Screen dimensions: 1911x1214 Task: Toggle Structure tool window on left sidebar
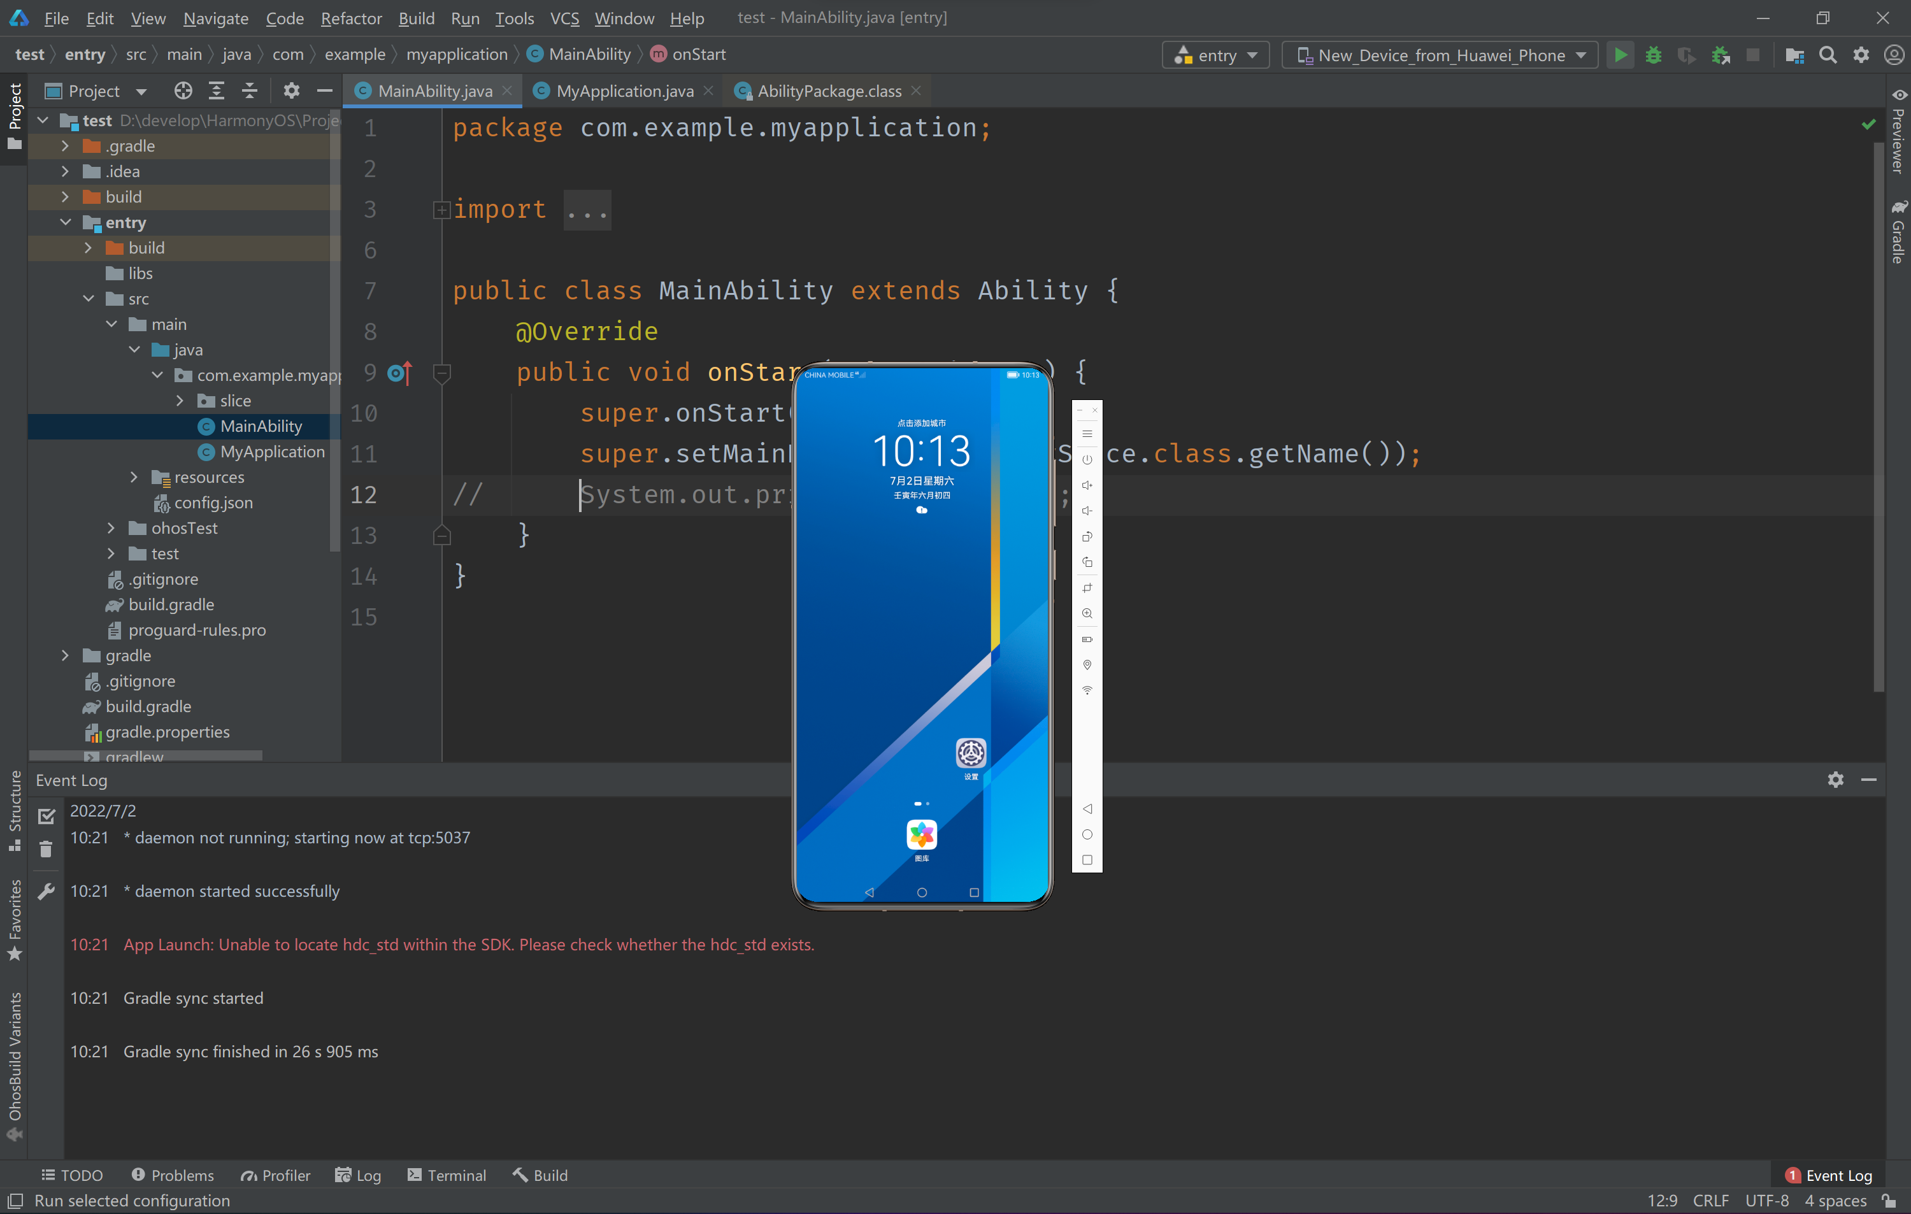click(14, 811)
